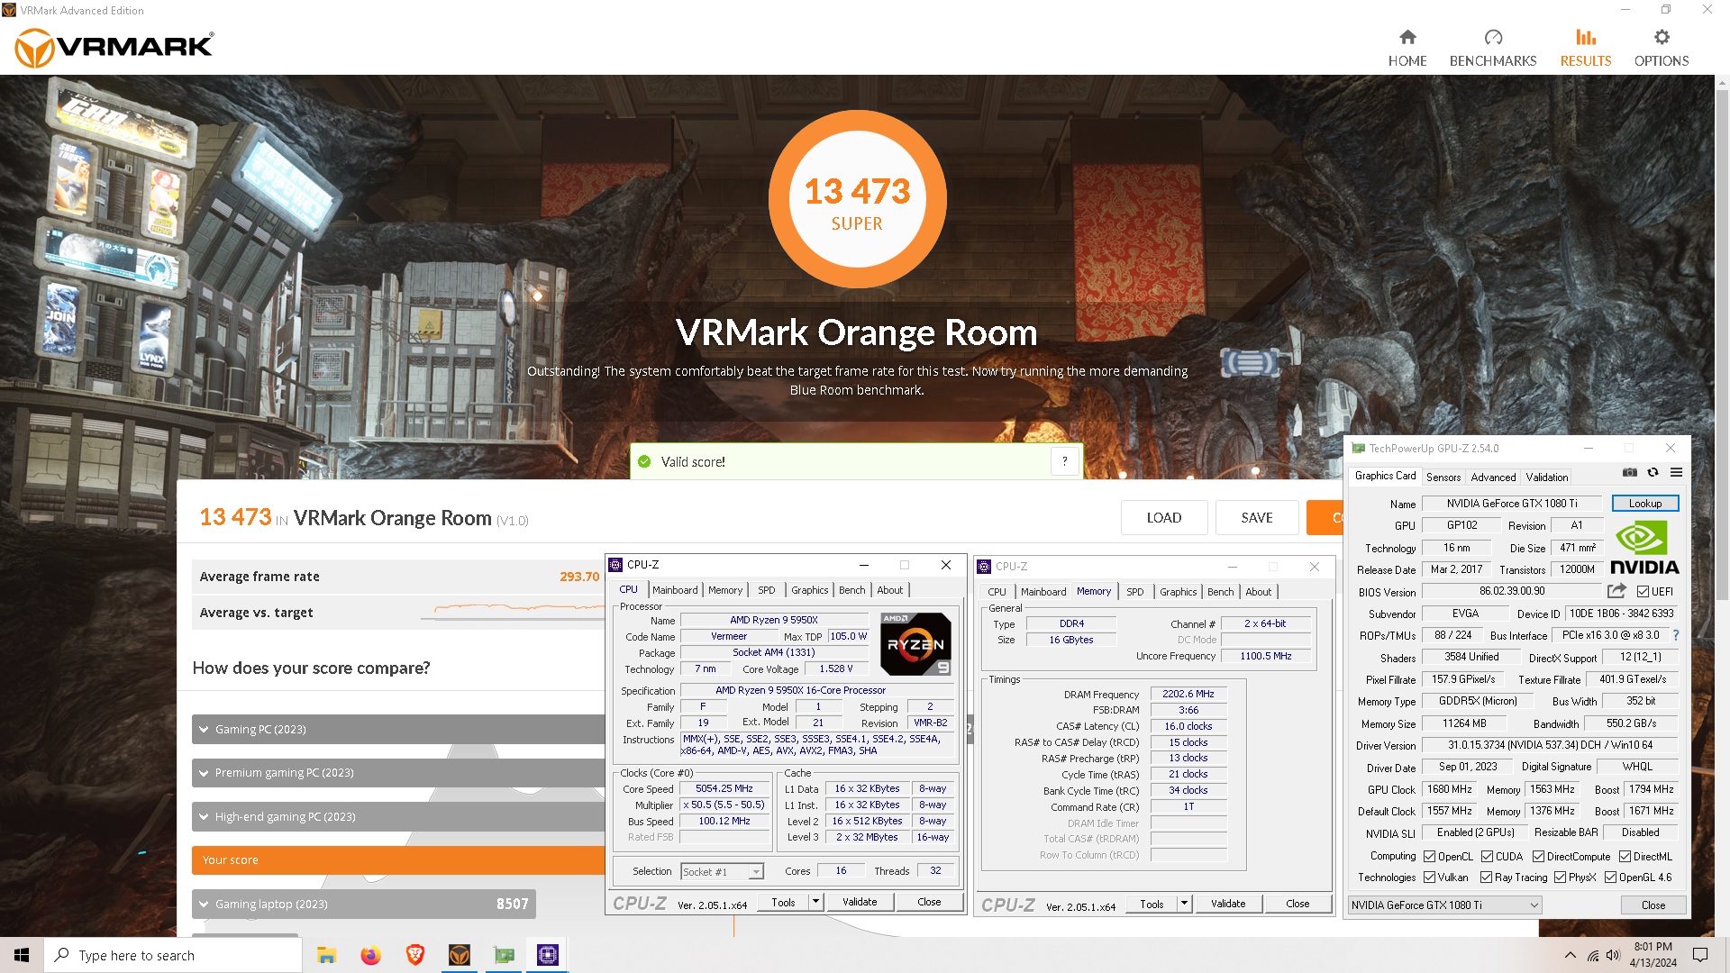The width and height of the screenshot is (1730, 973).
Task: Click Validate in left CPU-Z window
Action: [860, 902]
